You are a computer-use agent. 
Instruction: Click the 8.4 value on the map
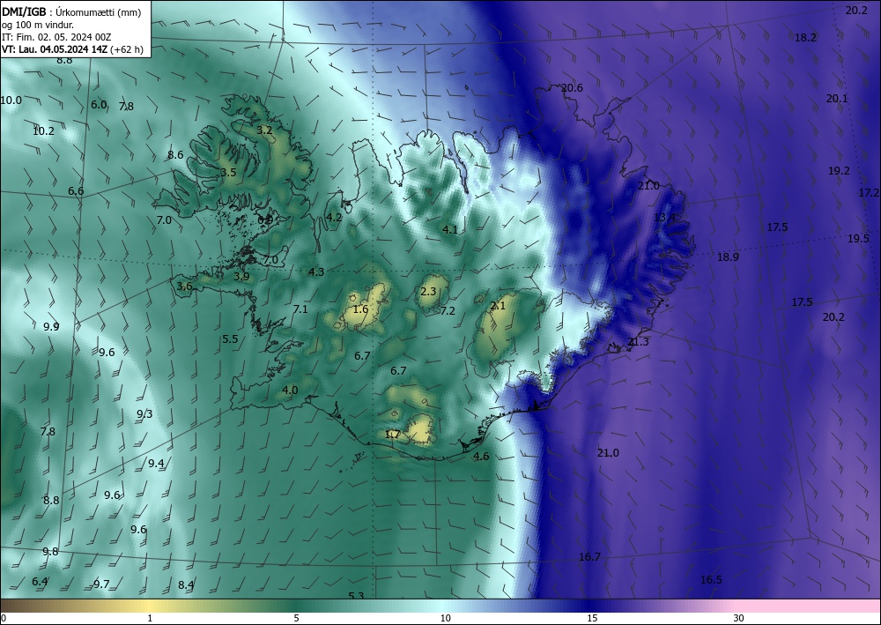tap(186, 585)
